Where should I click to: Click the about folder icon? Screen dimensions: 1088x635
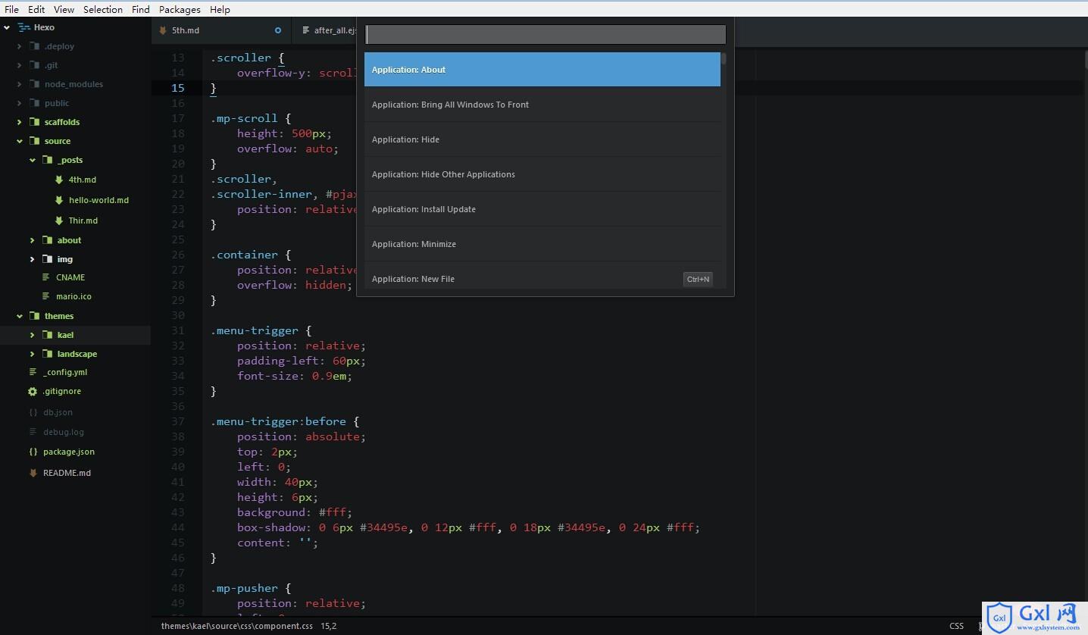pyautogui.click(x=47, y=240)
